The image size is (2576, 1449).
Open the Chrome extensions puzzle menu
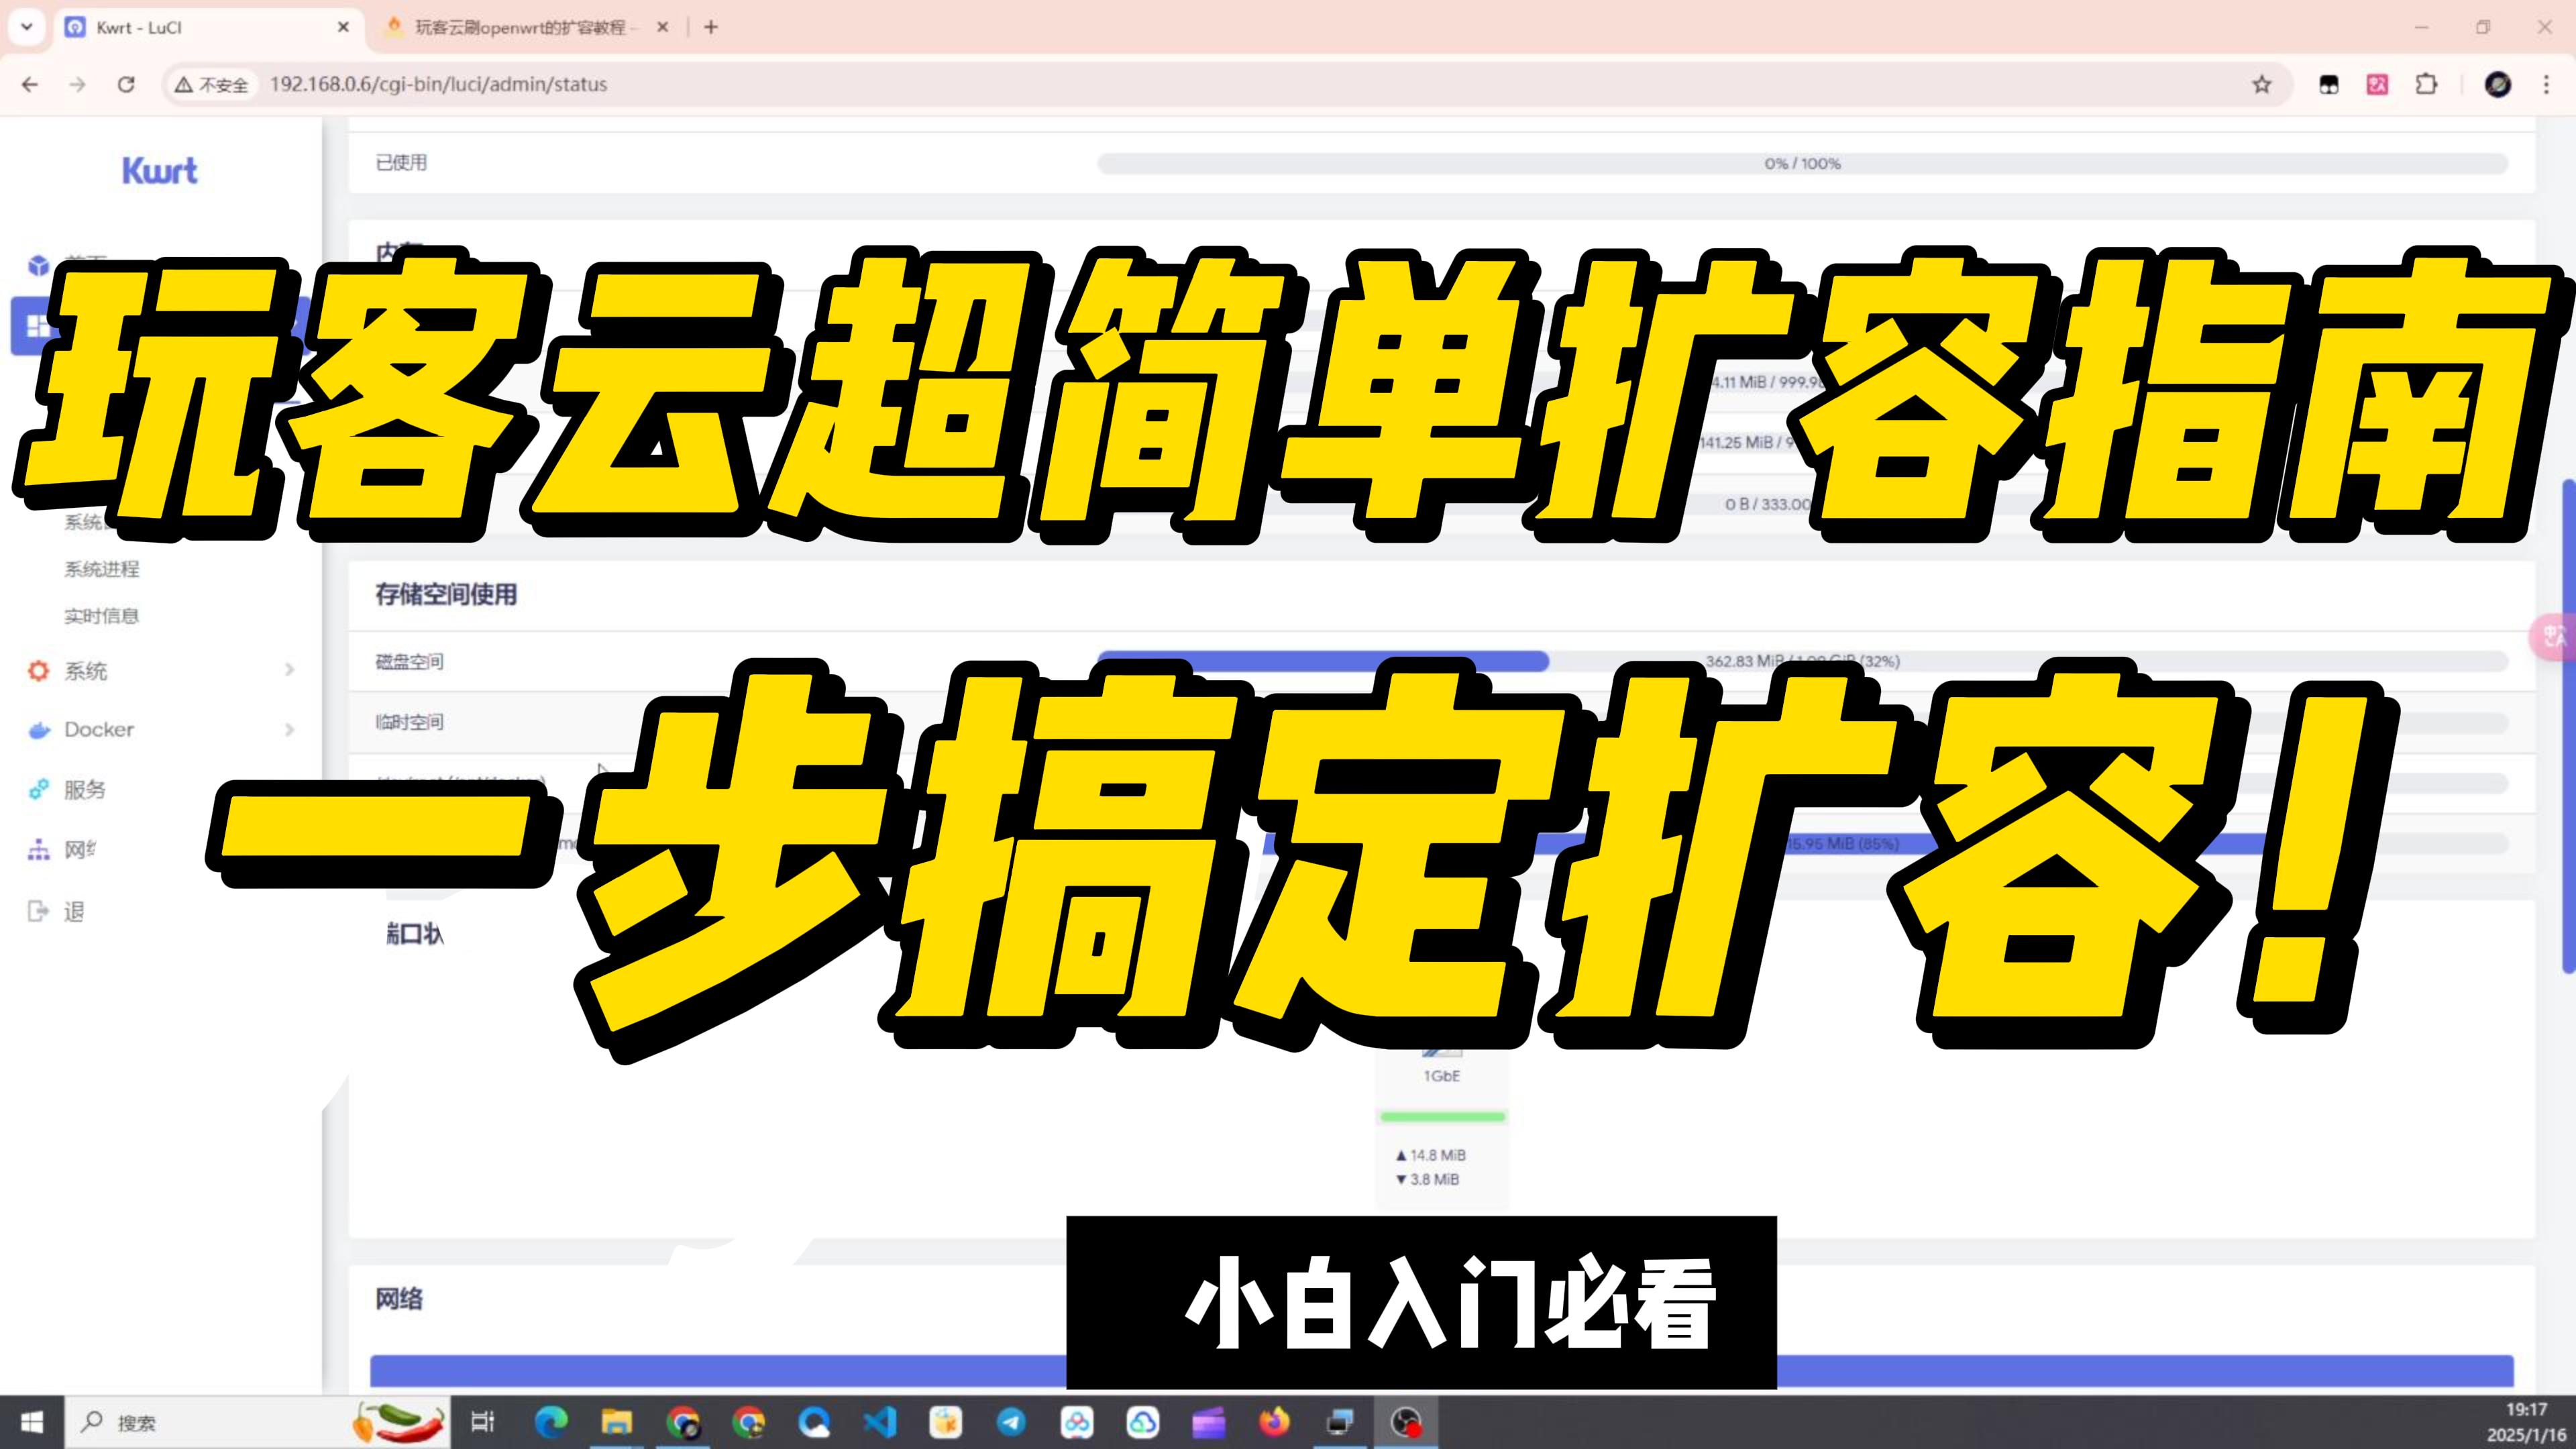pyautogui.click(x=2426, y=85)
